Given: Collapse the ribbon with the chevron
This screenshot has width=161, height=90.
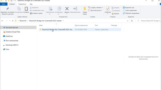Looking at the screenshot, I should [158, 4].
